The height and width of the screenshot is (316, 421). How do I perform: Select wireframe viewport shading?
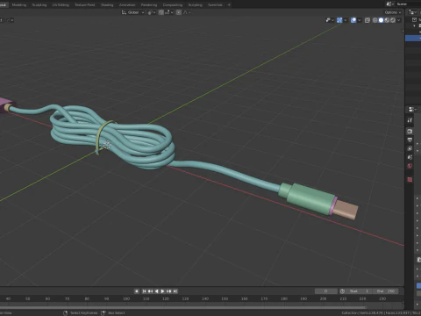pyautogui.click(x=375, y=20)
